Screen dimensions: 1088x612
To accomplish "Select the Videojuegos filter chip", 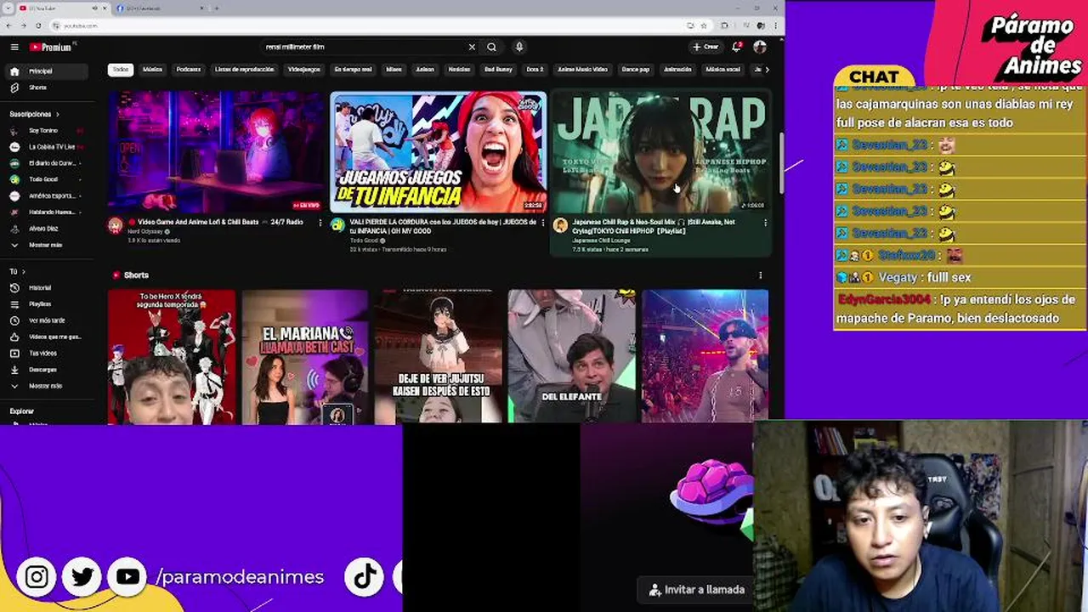I will click(304, 70).
